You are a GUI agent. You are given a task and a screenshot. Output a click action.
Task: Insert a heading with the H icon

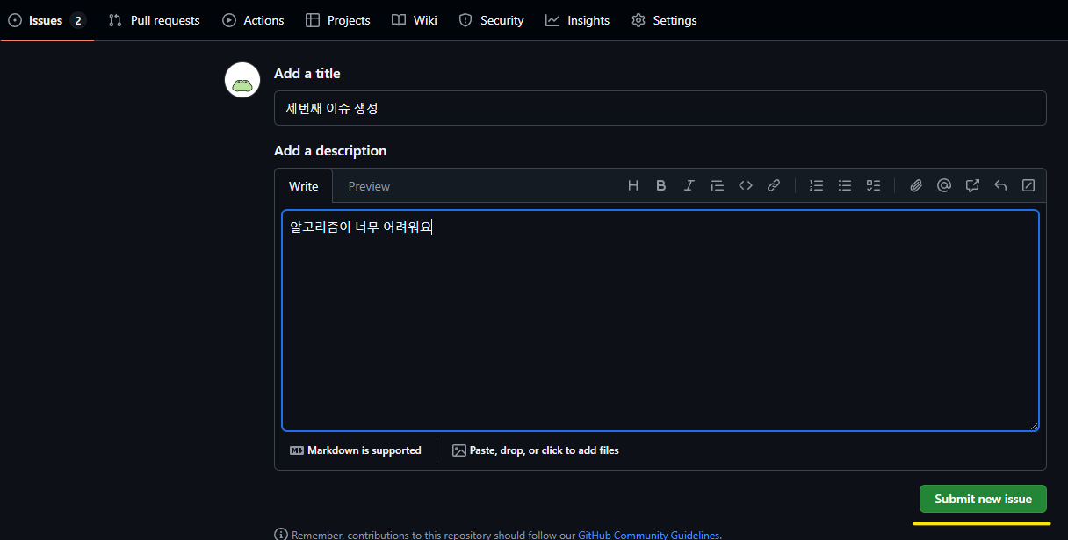[x=632, y=185]
